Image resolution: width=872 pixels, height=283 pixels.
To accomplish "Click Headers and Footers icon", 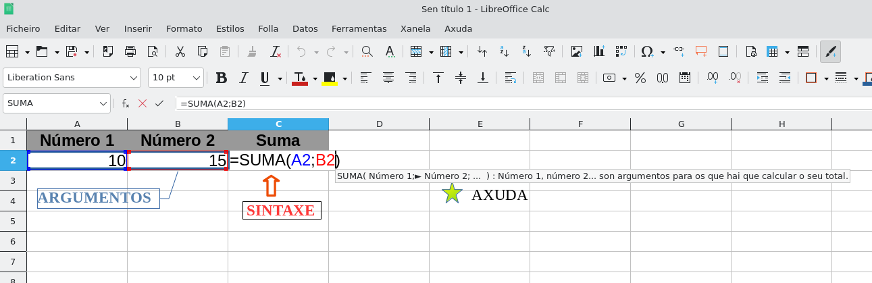I will point(723,51).
